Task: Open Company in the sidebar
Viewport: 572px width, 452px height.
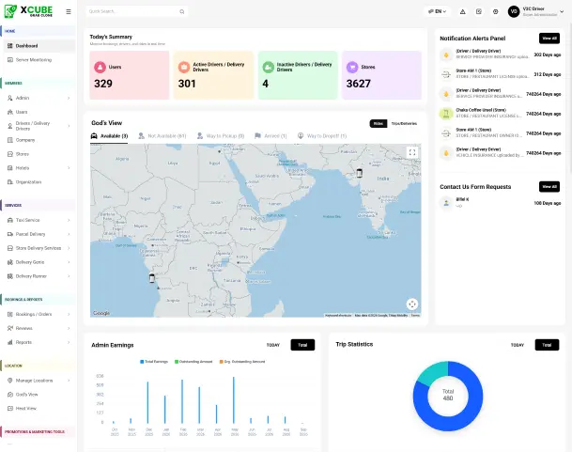Action: click(39, 140)
